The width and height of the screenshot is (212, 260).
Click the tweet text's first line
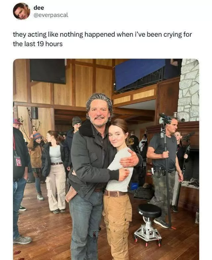(102, 34)
